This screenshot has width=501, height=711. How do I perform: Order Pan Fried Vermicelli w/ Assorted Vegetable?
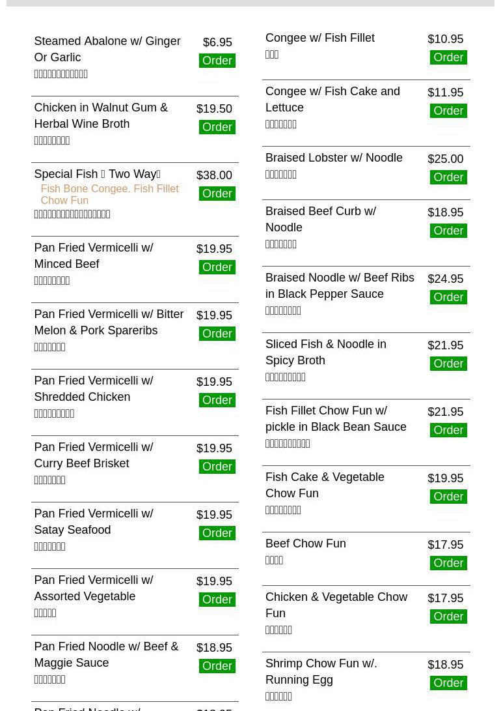[217, 600]
